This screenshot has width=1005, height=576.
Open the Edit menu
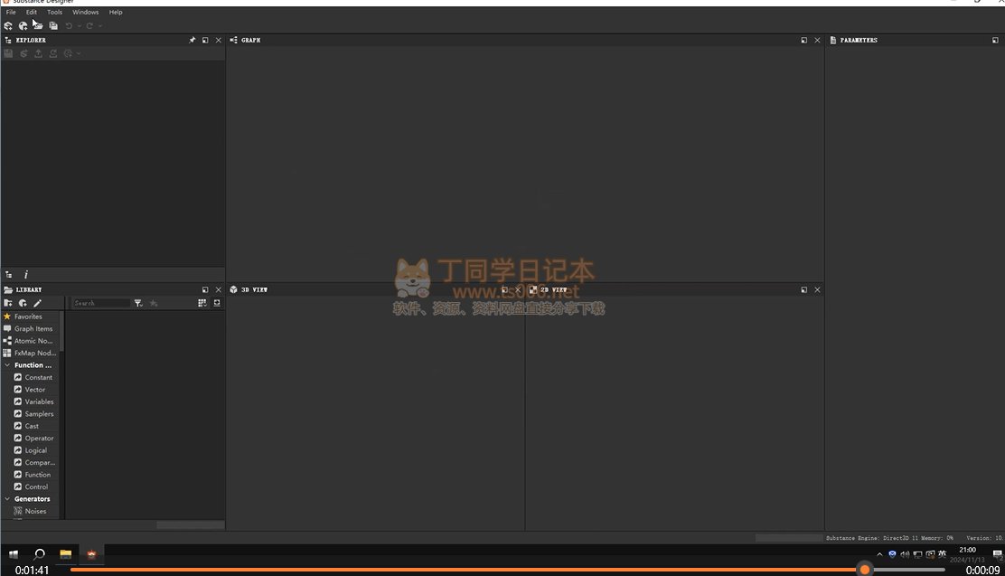tap(32, 12)
